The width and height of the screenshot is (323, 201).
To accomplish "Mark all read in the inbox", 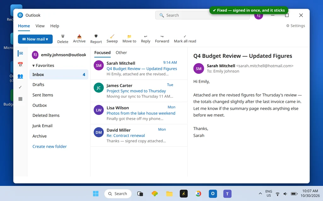I will click(x=185, y=39).
